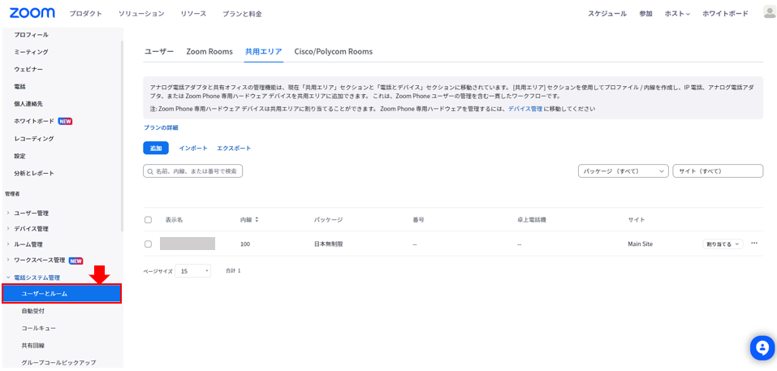Screen dimensions: 777x371
Task: Switch to the ユーザー tab
Action: [x=159, y=51]
